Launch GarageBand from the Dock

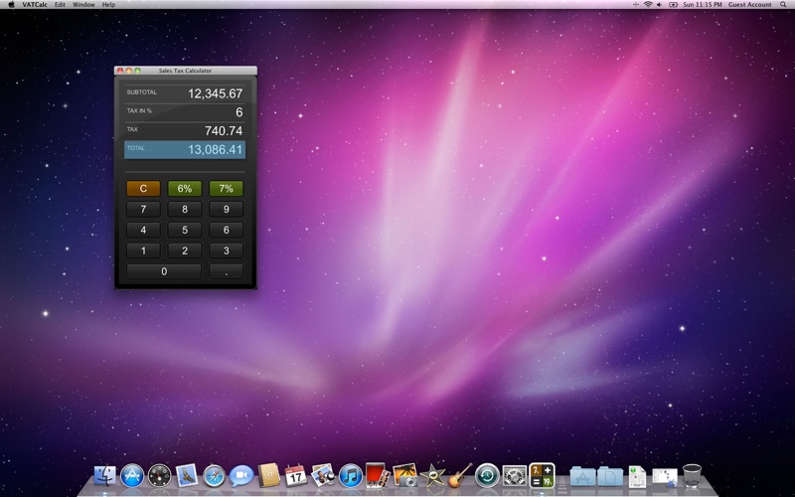tap(460, 476)
